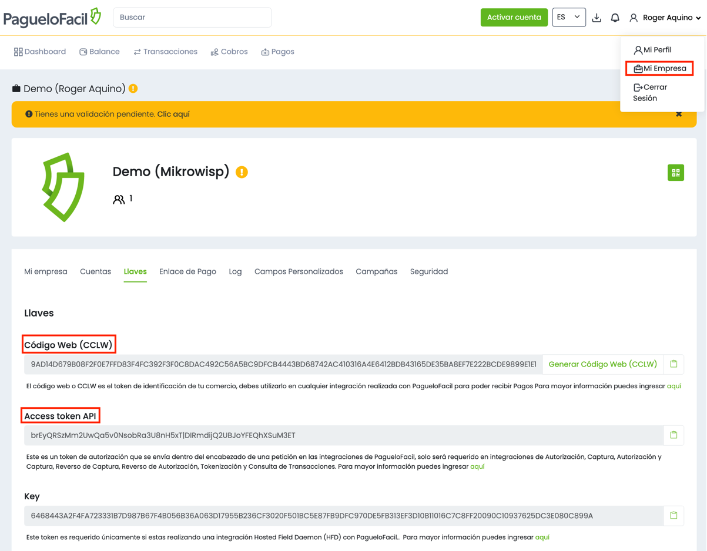The height and width of the screenshot is (551, 707).
Task: Click the Activar cuenta button
Action: [514, 17]
